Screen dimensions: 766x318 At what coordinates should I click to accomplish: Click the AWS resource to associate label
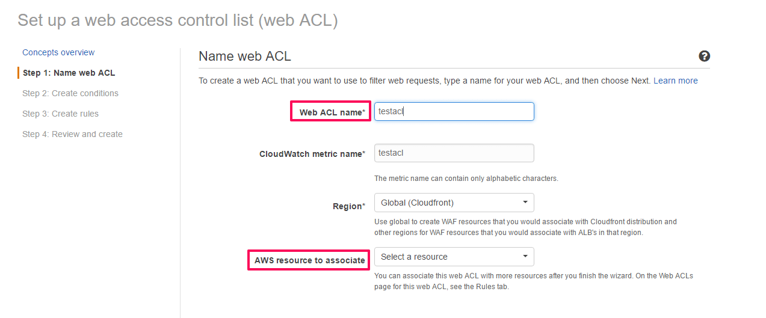tap(309, 260)
